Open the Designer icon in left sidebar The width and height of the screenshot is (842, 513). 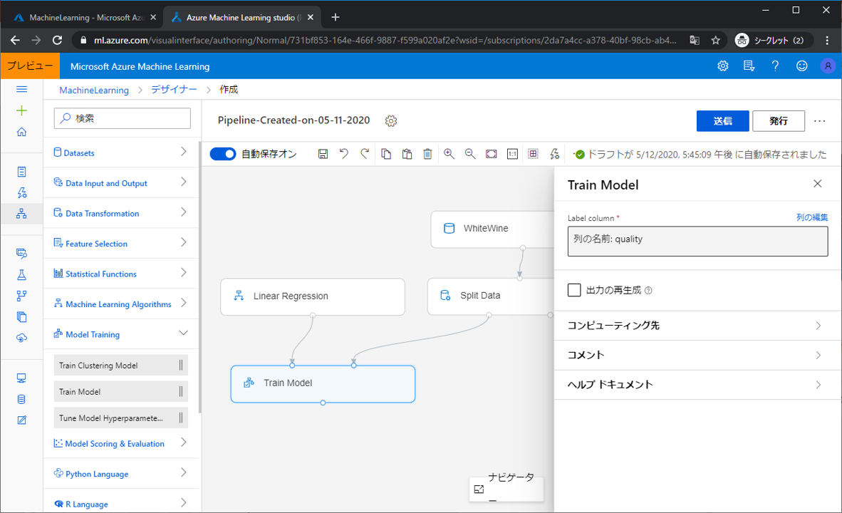(21, 213)
